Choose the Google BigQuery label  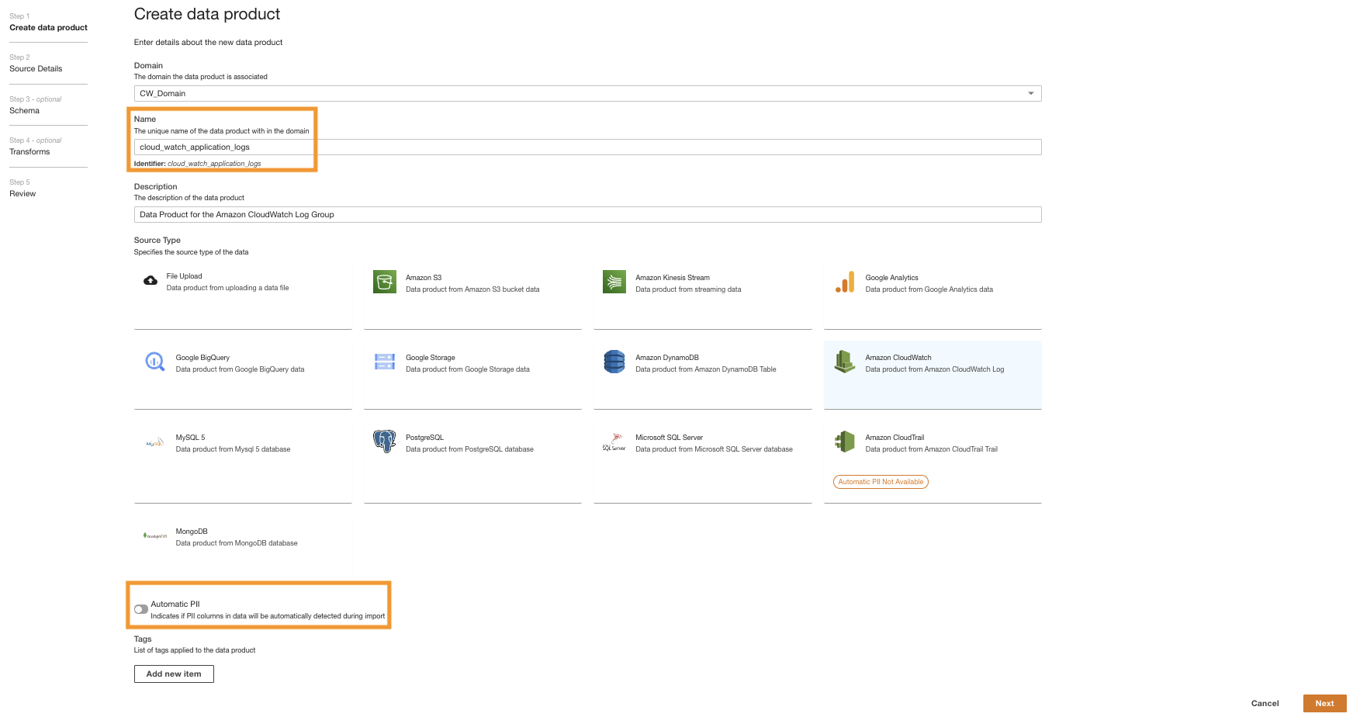tap(202, 358)
